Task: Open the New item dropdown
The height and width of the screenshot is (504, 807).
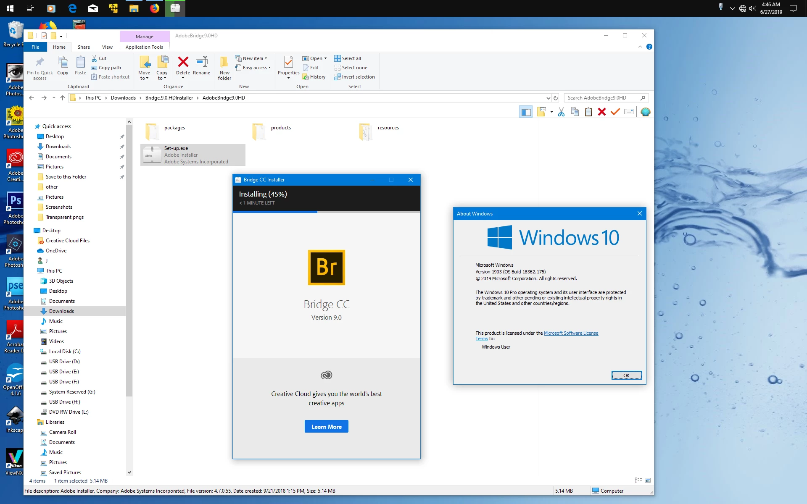Action: [x=254, y=58]
